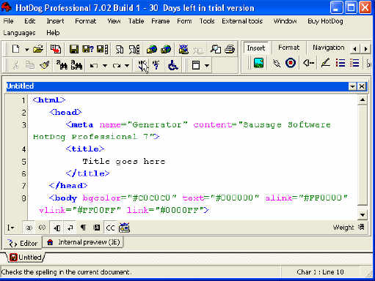The image size is (375, 281).
Task: Toggle show paragraph marks icon
Action: click(83, 228)
